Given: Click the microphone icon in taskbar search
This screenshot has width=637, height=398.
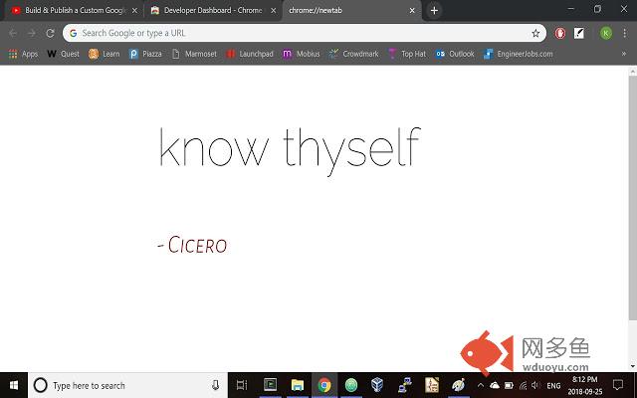Looking at the screenshot, I should coord(215,385).
